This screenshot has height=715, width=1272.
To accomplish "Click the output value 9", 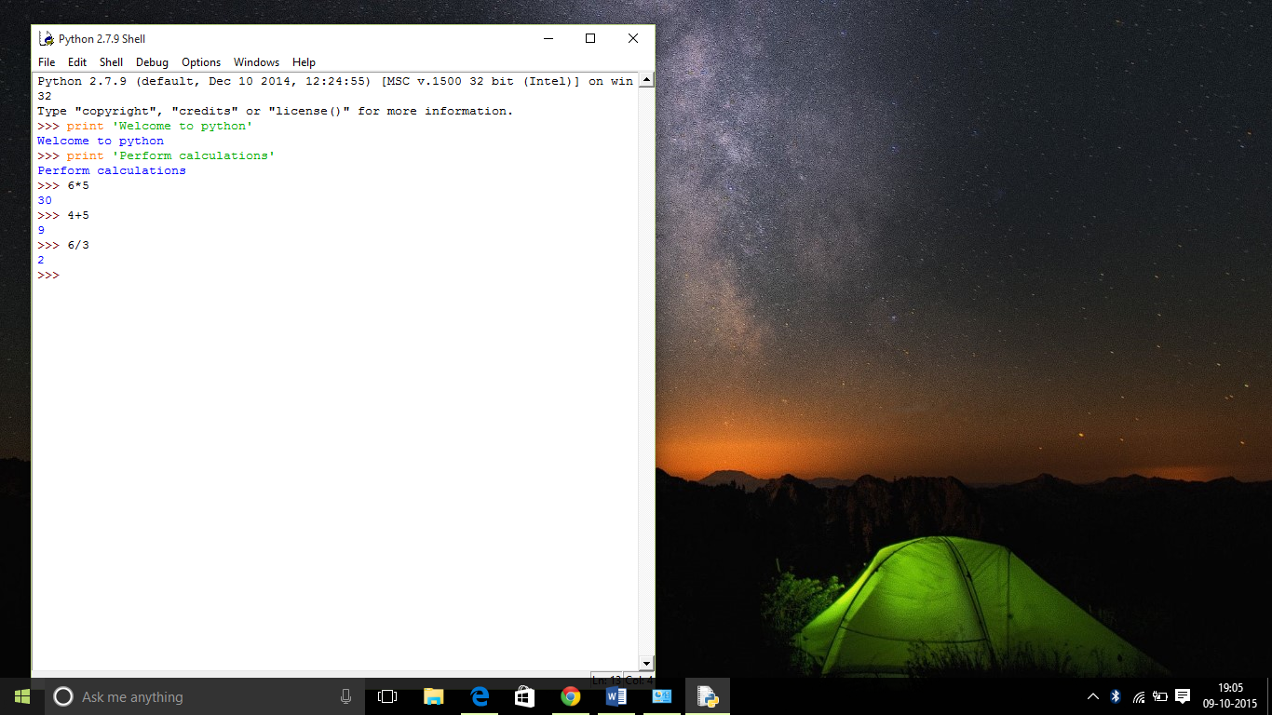I will tap(41, 230).
